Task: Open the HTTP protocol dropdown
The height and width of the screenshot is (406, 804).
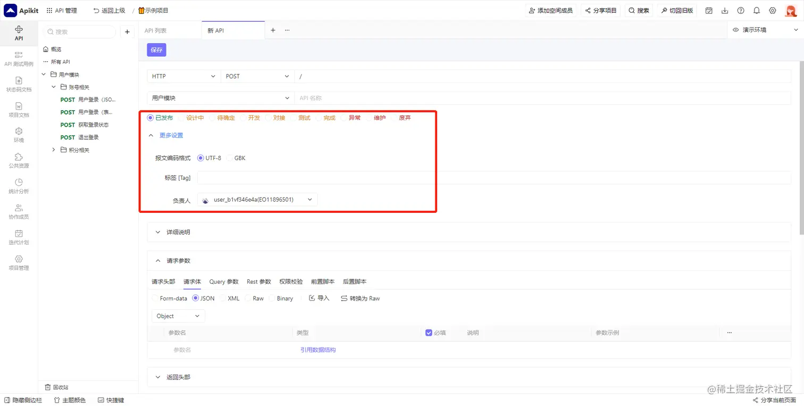Action: 183,76
